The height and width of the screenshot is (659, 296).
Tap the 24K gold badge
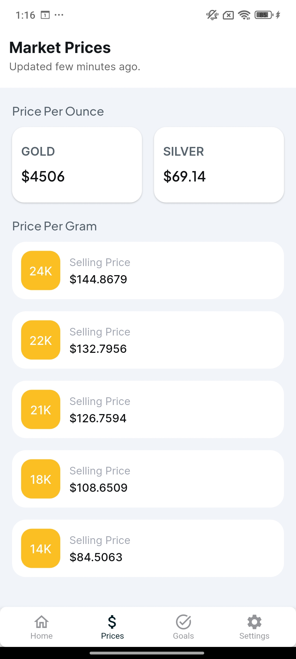[41, 270]
